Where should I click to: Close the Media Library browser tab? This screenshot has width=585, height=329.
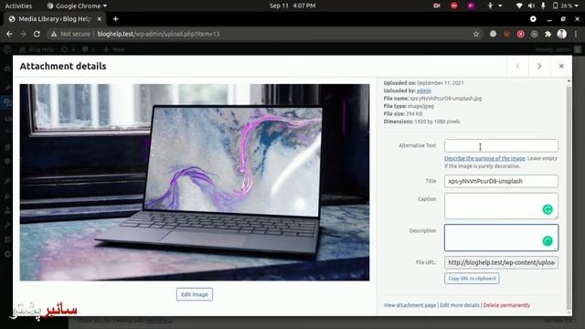tap(100, 19)
